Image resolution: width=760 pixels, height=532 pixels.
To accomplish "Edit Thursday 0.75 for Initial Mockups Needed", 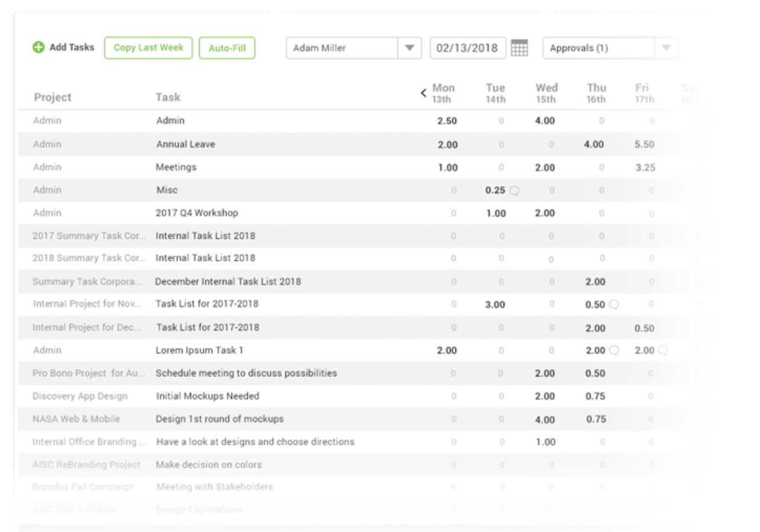I will (595, 396).
